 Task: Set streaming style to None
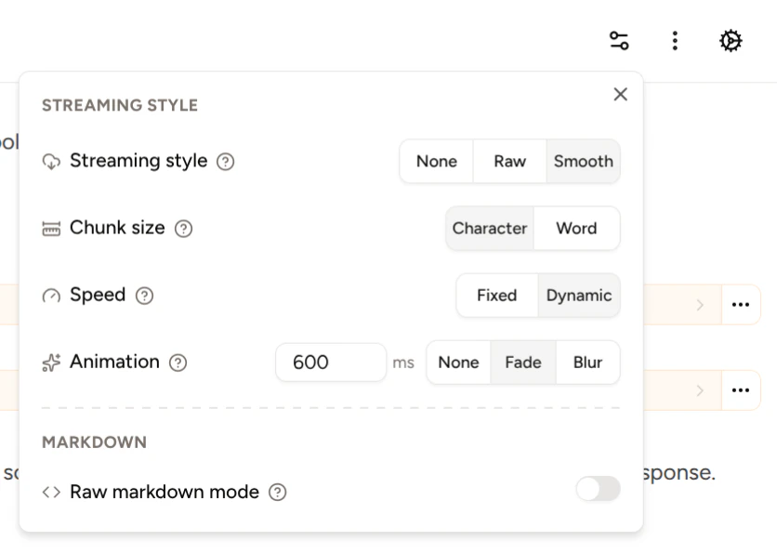click(437, 161)
